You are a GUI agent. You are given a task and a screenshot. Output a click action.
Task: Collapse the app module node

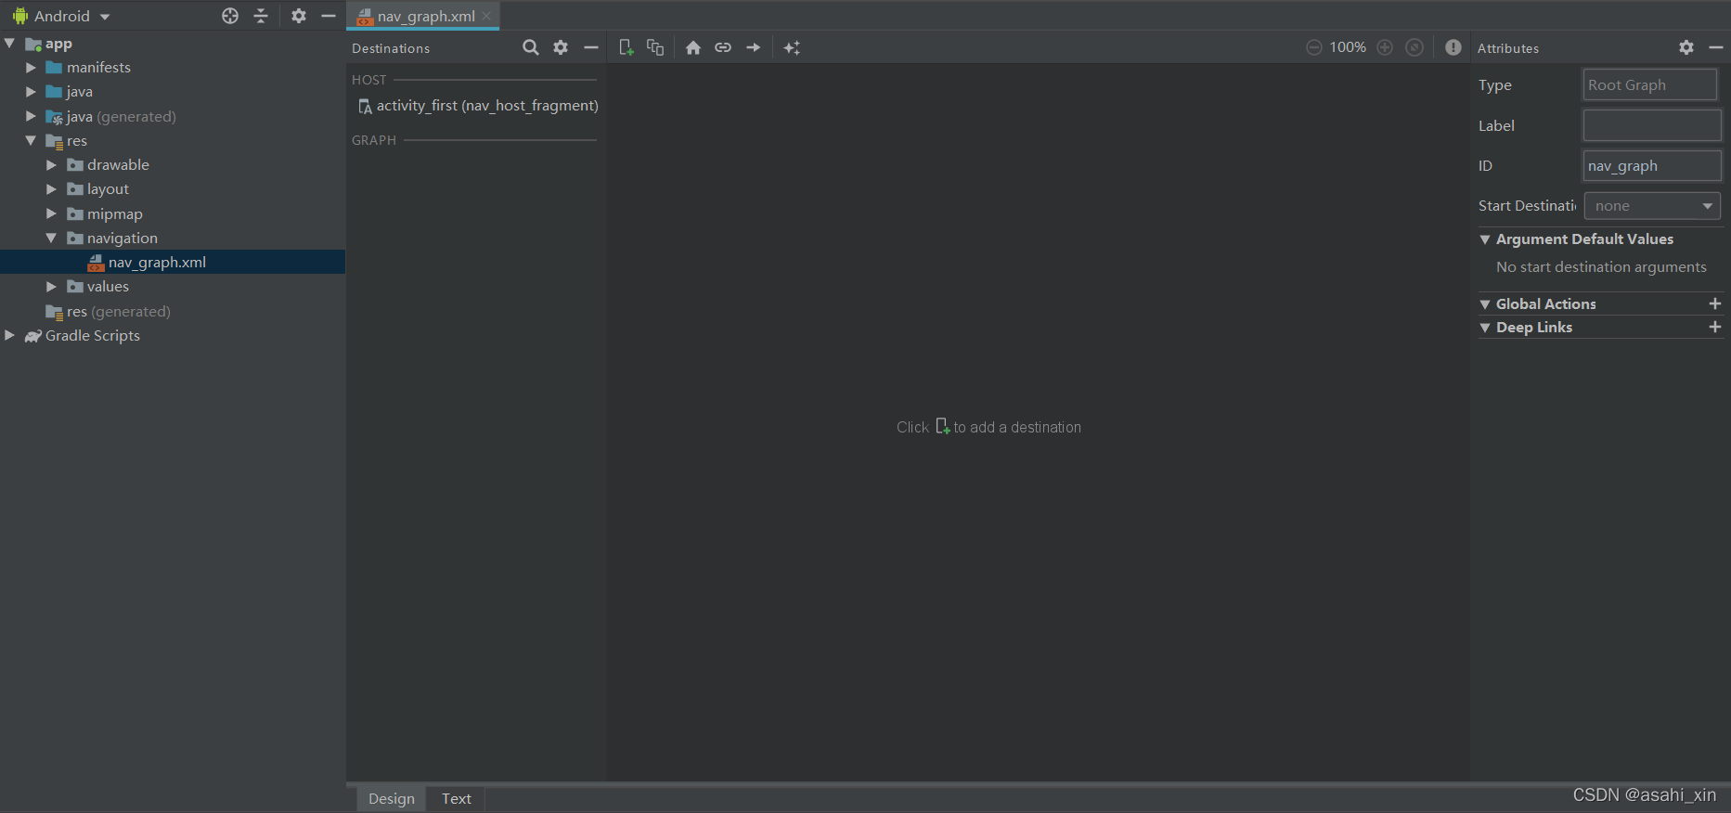pyautogui.click(x=9, y=44)
